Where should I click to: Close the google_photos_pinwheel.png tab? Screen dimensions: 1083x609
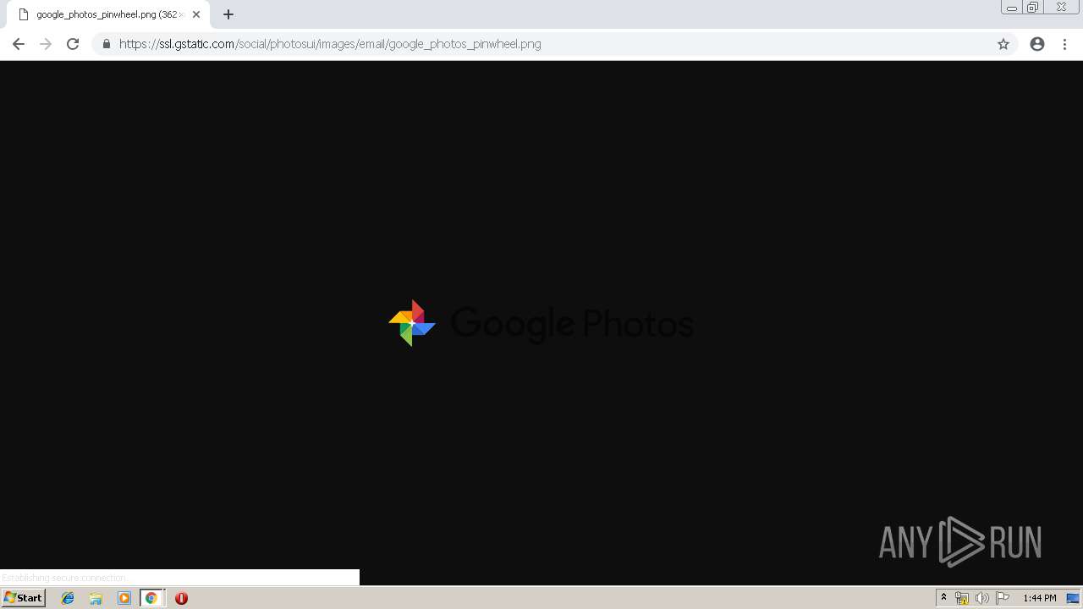pyautogui.click(x=196, y=14)
